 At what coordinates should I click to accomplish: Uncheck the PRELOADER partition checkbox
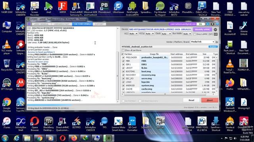123,58
